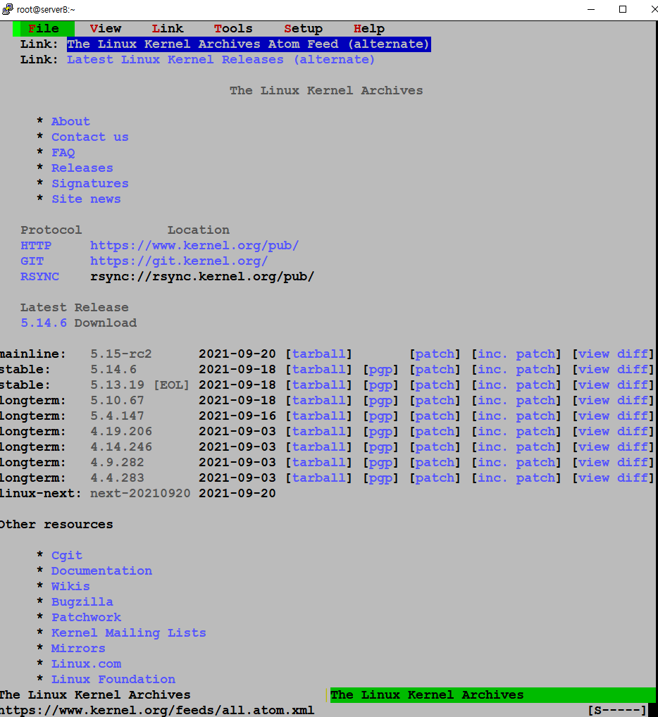Open the File menu
This screenshot has width=658, height=717.
44,28
